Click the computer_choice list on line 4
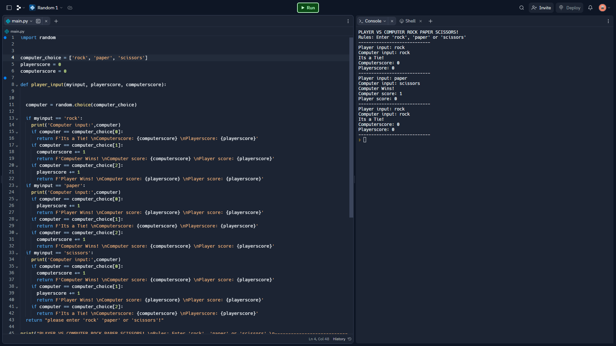Screen dimensions: 616x346 pyautogui.click(x=84, y=58)
